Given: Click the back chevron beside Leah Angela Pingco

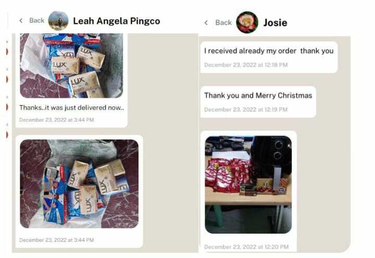Looking at the screenshot, I should tap(21, 20).
